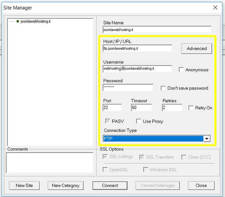Viewport: 225px width, 197px height.
Task: Click the Site Name input field
Action: 157,30
